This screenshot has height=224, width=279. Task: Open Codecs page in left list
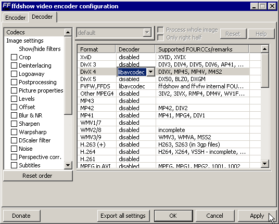click(34, 32)
